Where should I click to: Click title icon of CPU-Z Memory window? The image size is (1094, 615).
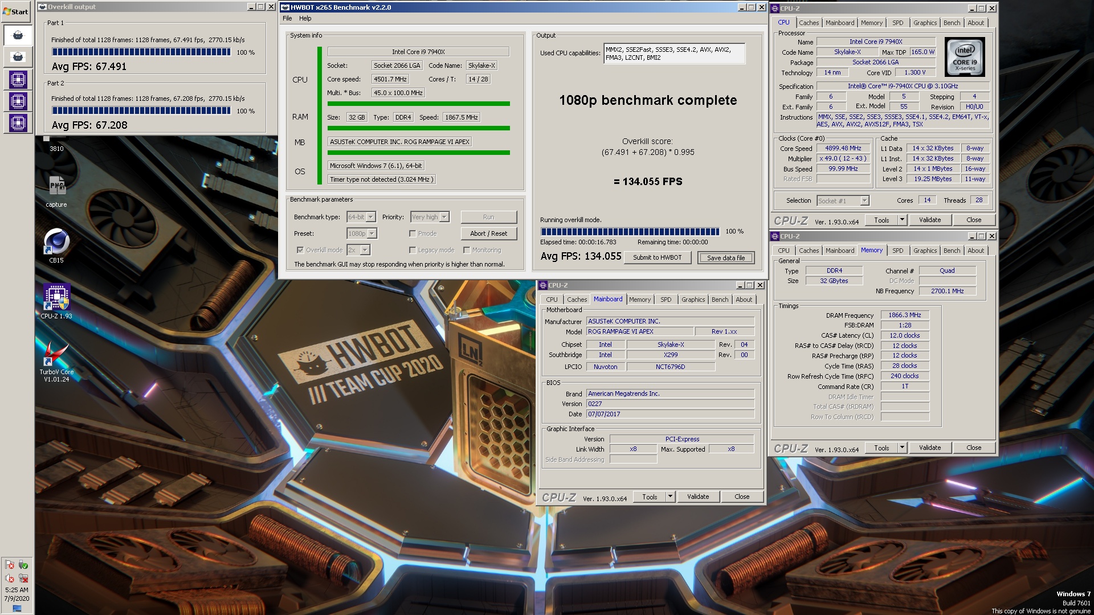[775, 236]
